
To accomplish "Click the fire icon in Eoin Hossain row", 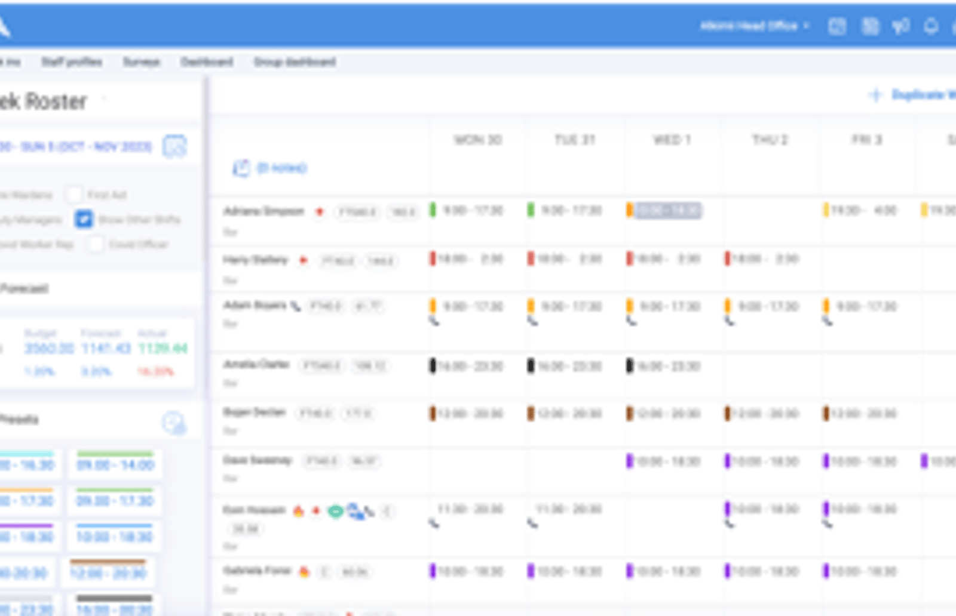I will click(298, 511).
